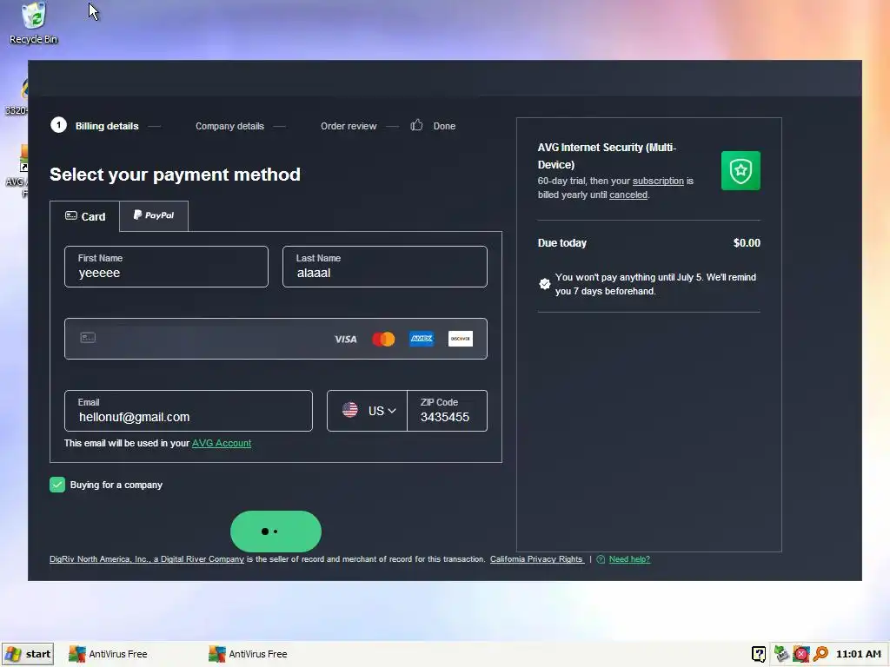This screenshot has width=890, height=667.
Task: Open the Need help? link
Action: click(x=629, y=559)
